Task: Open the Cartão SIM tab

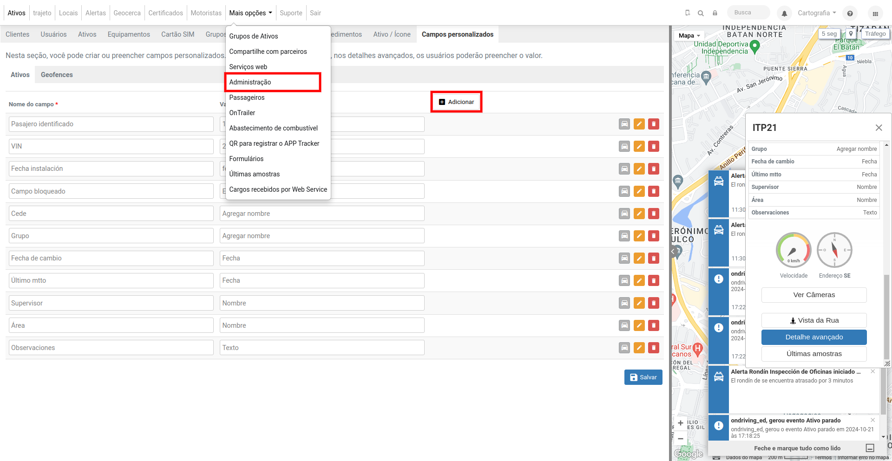Action: point(178,34)
